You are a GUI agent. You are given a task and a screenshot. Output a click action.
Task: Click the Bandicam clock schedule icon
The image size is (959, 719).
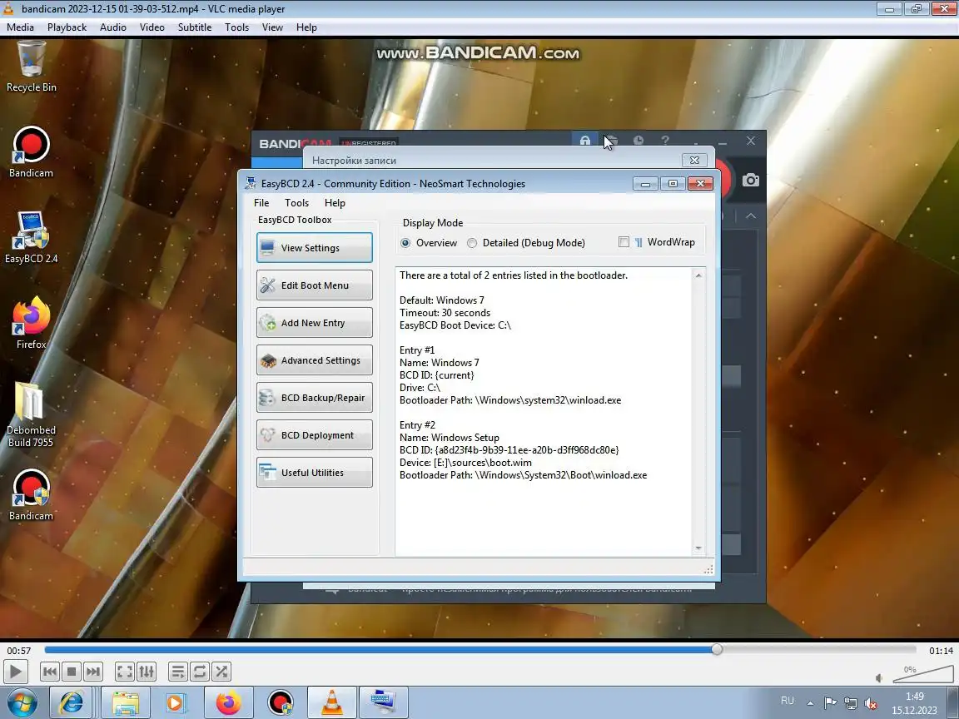638,140
